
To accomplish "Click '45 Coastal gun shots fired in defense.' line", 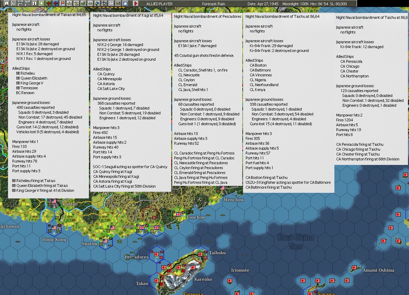I will 204,55.
